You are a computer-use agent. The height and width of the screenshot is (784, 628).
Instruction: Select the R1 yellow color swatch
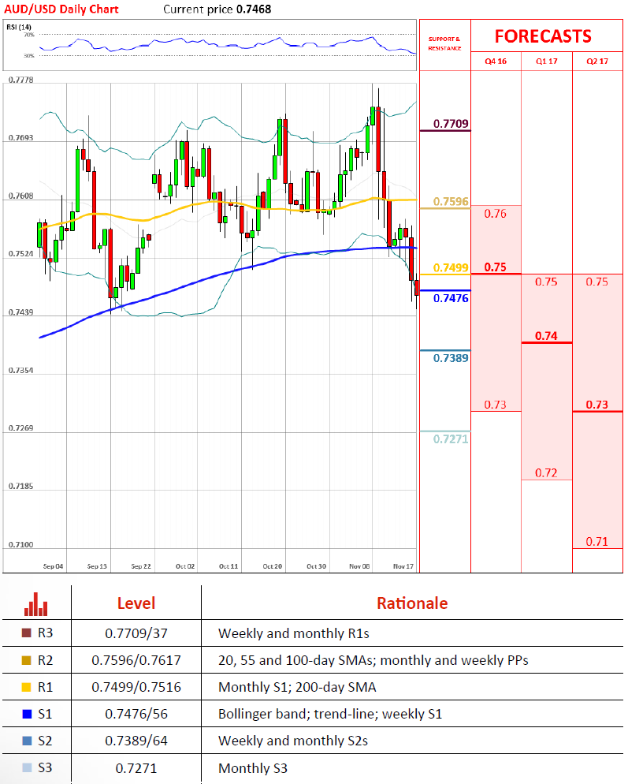point(27,687)
